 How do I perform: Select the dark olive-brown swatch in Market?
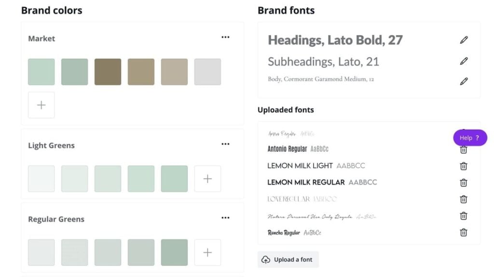pos(108,72)
